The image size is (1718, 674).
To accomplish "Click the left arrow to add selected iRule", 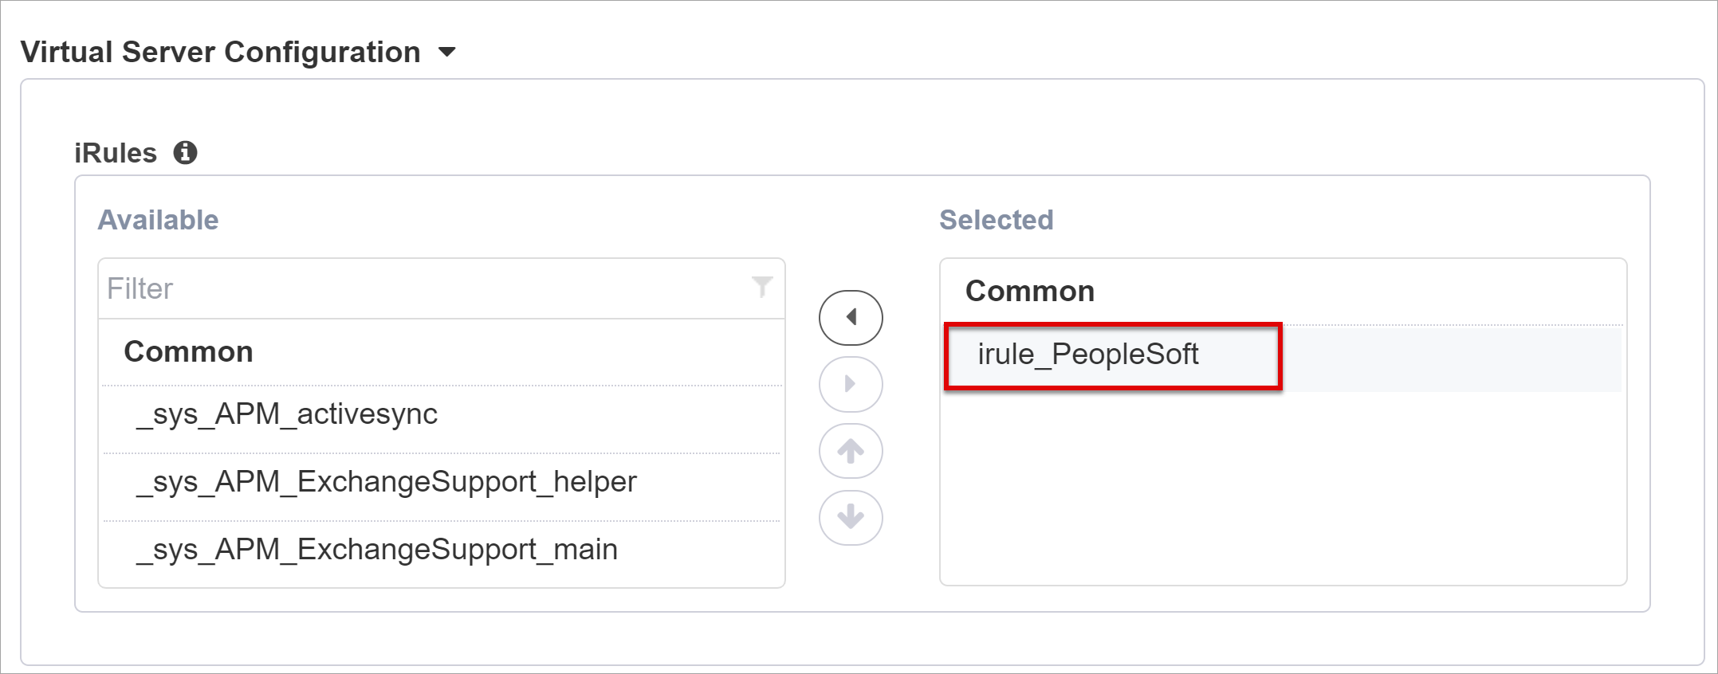I will pos(850,316).
